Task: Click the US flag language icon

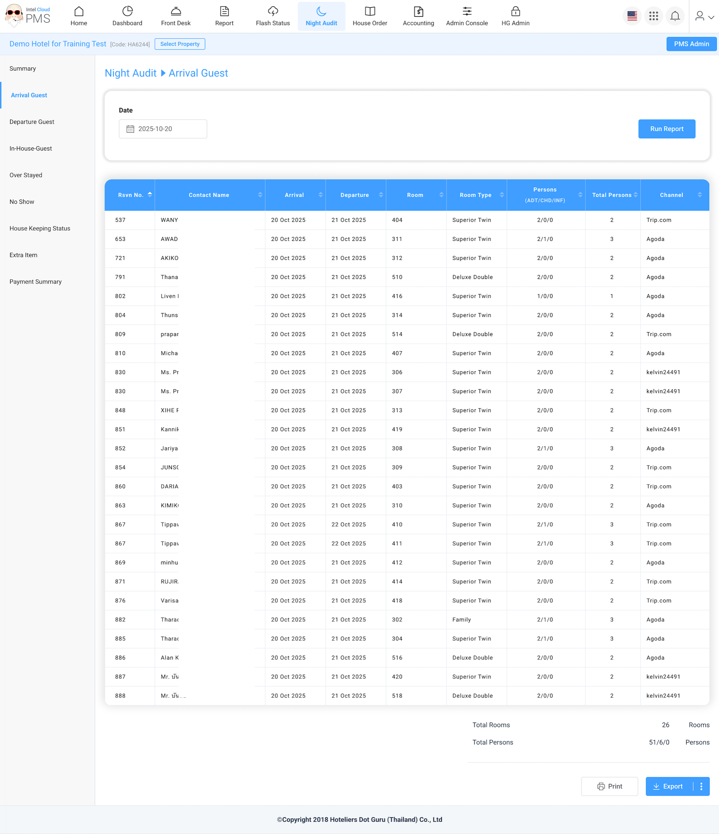Action: coord(632,16)
